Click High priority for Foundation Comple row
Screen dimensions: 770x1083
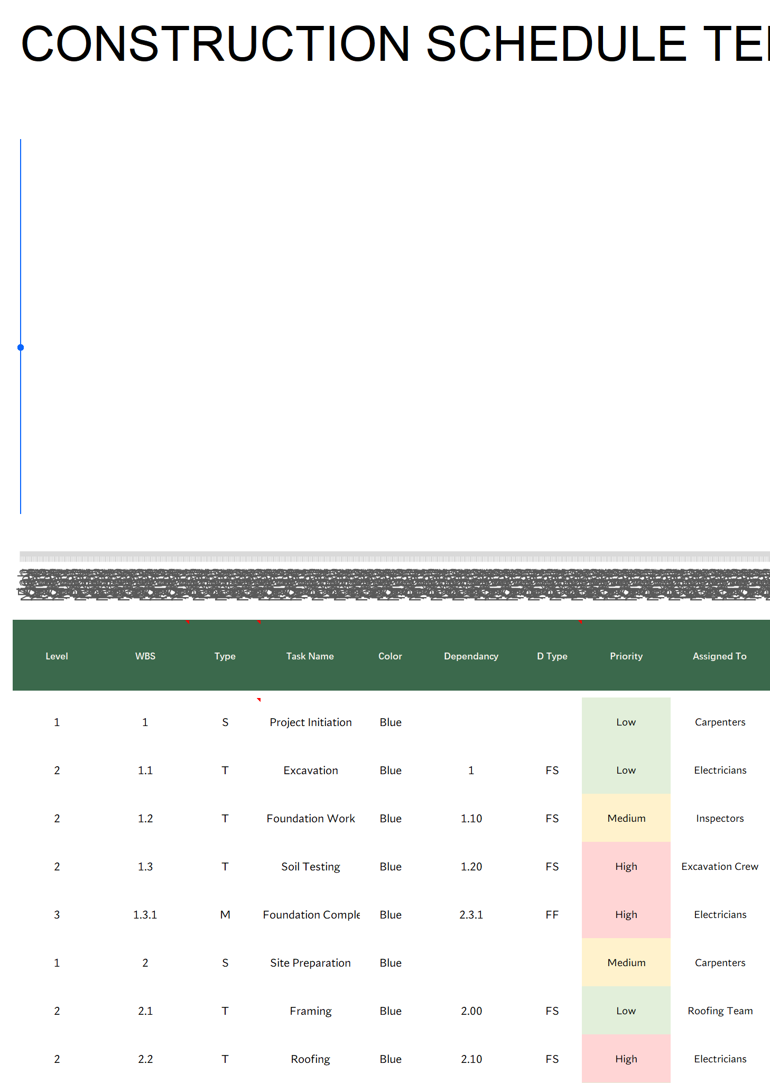pos(626,914)
